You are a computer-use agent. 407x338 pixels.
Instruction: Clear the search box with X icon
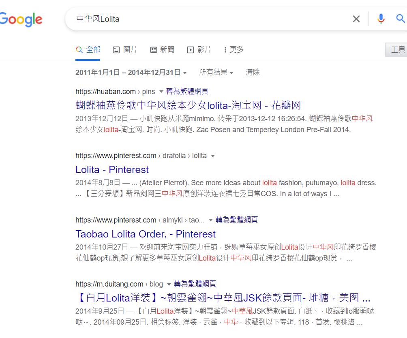pyautogui.click(x=356, y=19)
